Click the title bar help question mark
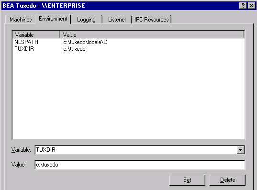Screen dimensions: 257x190 243,6
